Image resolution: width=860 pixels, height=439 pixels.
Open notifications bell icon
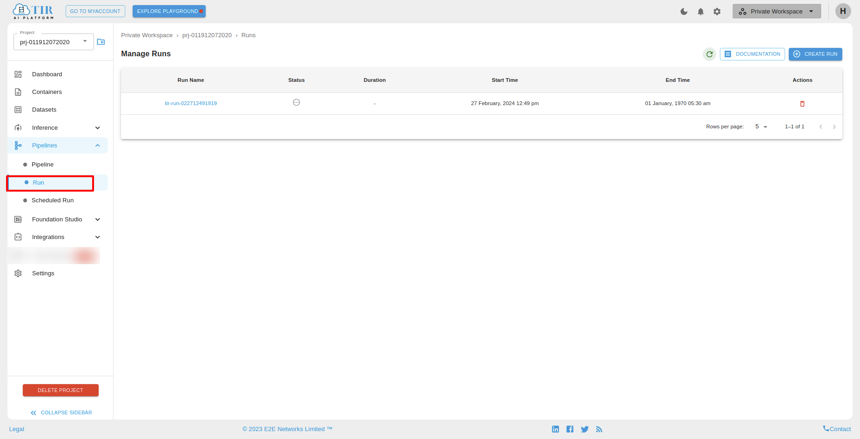(700, 12)
